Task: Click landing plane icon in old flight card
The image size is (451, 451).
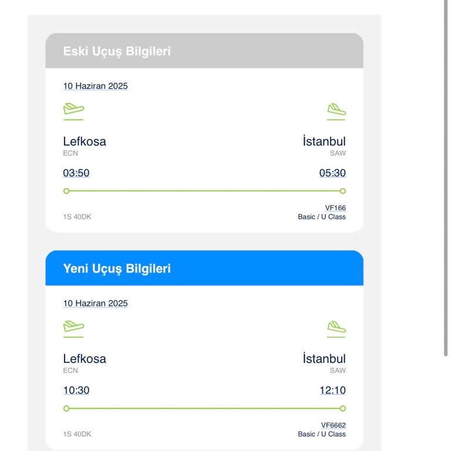Action: coord(336,109)
